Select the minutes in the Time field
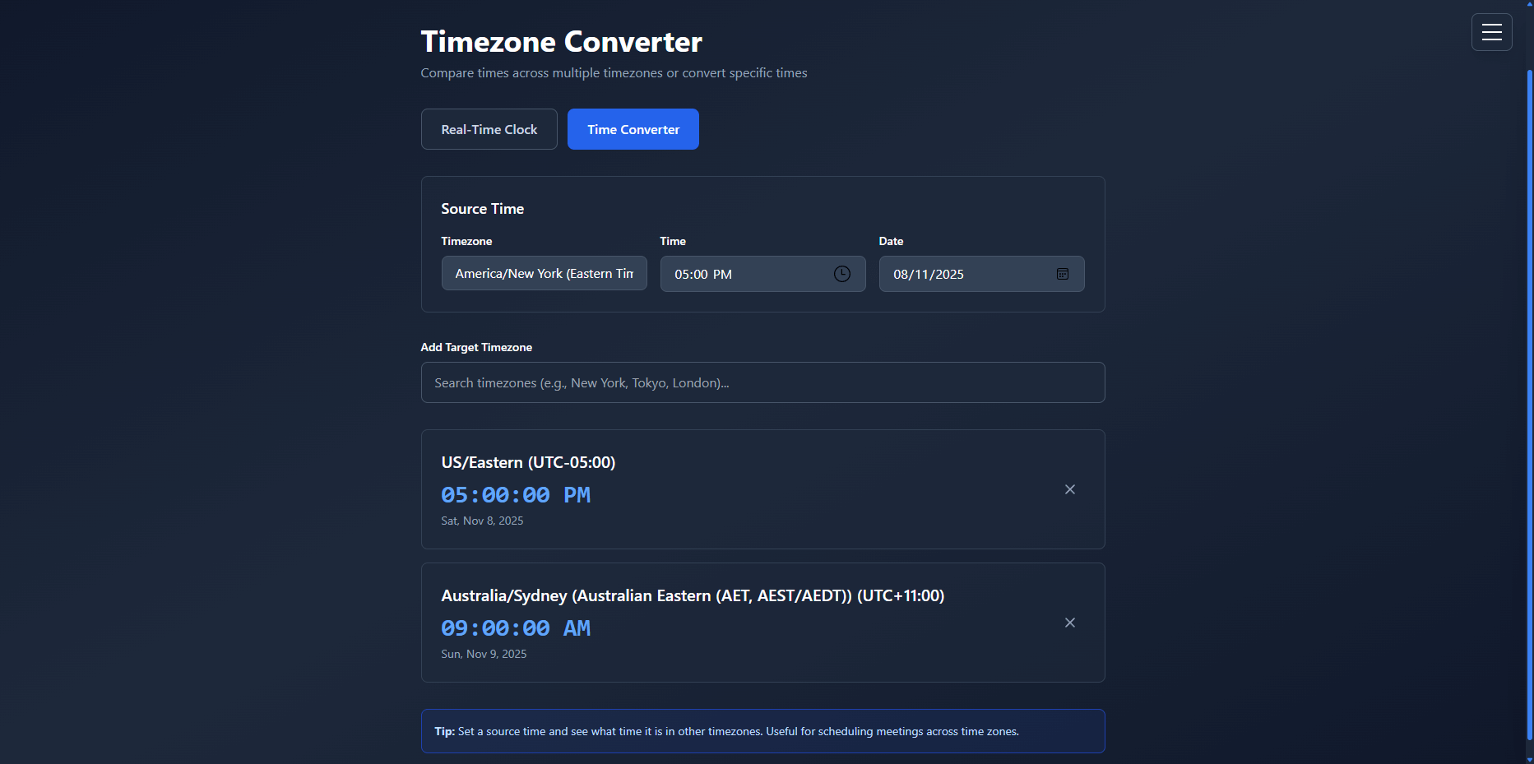 700,275
